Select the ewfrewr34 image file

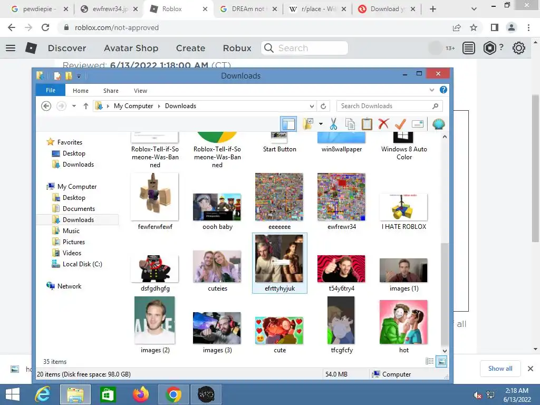(x=341, y=201)
